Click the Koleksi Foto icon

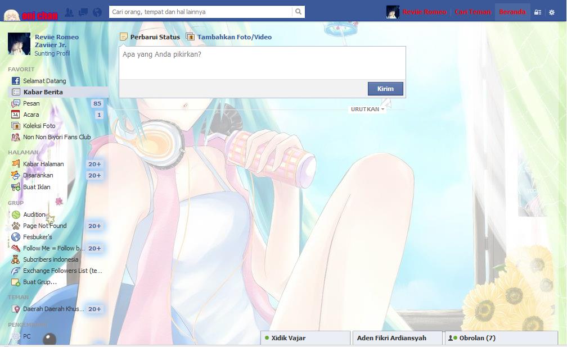tap(16, 126)
